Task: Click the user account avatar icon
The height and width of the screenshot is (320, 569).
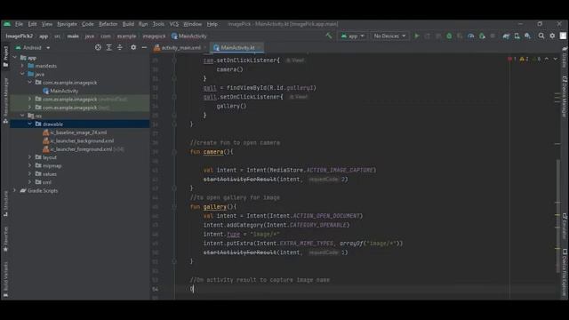Action: [563, 36]
